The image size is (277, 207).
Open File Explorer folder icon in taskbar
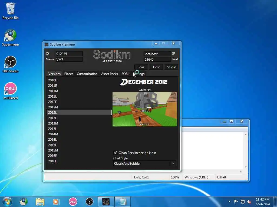pos(40,202)
